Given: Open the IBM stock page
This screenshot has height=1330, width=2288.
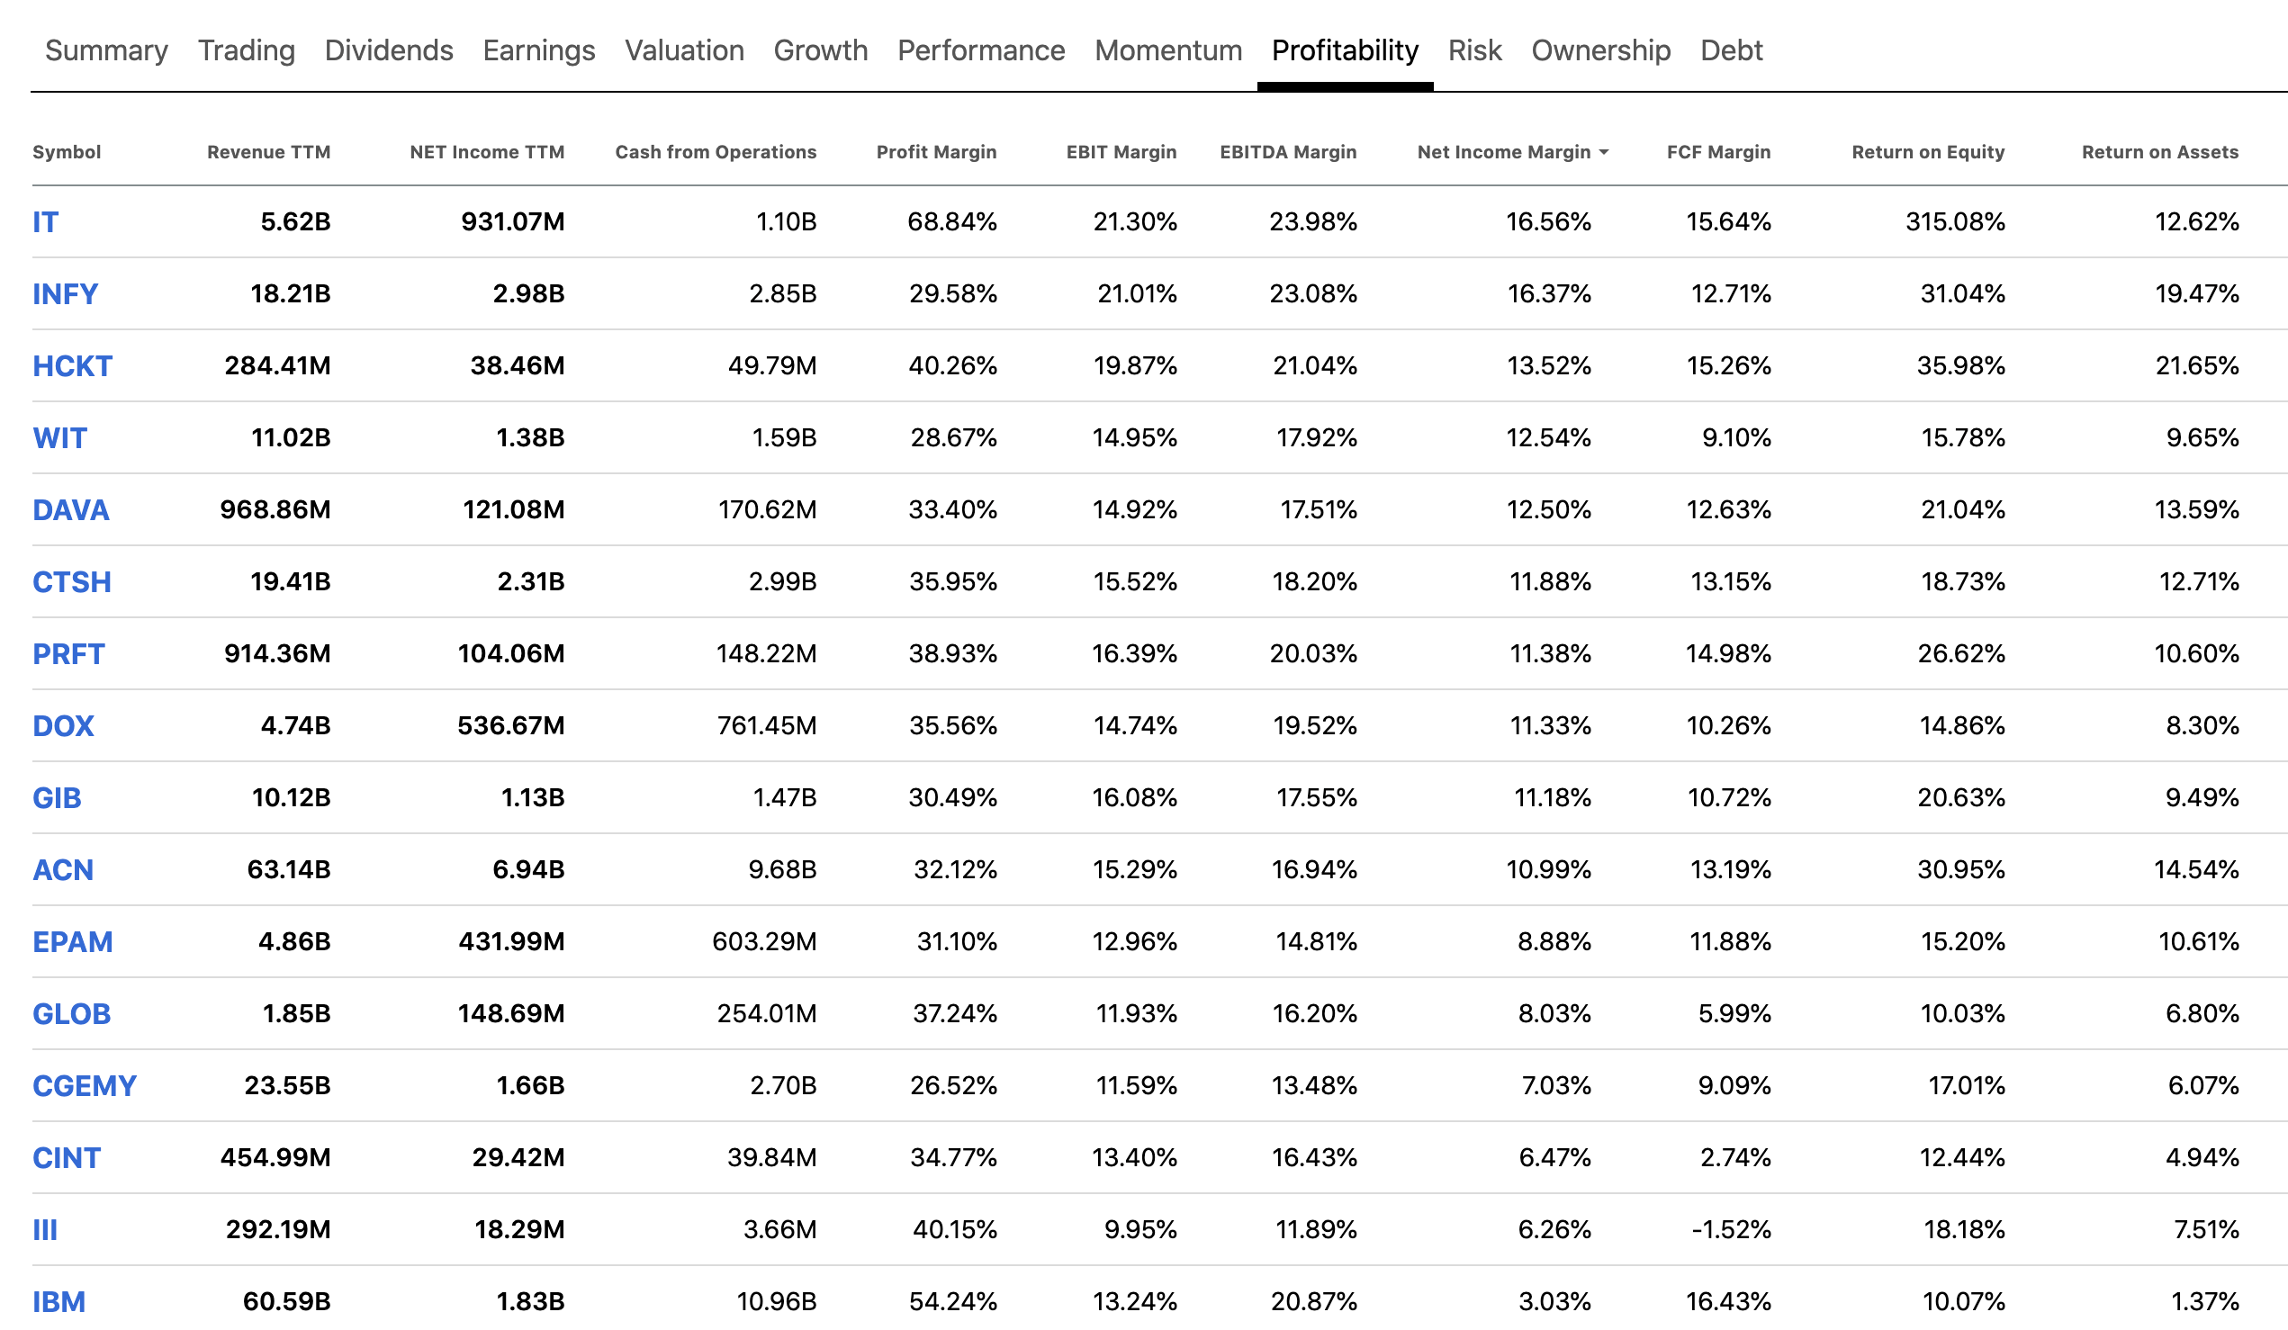Looking at the screenshot, I should point(59,1301).
